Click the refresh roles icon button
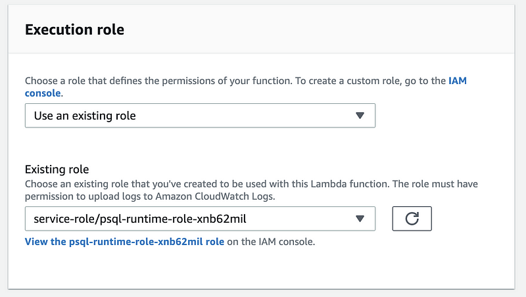The width and height of the screenshot is (526, 297). (412, 219)
